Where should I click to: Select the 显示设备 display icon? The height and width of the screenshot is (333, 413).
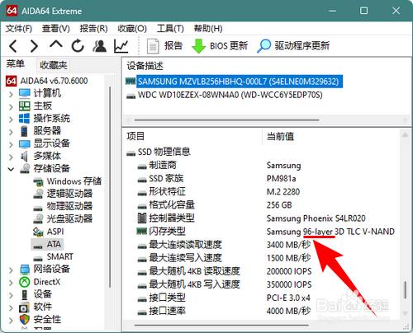[x=25, y=143]
